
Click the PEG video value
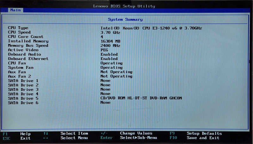pyautogui.click(x=104, y=50)
